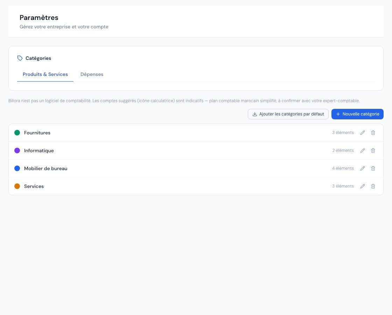The image size is (392, 315).
Task: Edit the Mobilier de bureau pencil icon
Action: (x=363, y=168)
